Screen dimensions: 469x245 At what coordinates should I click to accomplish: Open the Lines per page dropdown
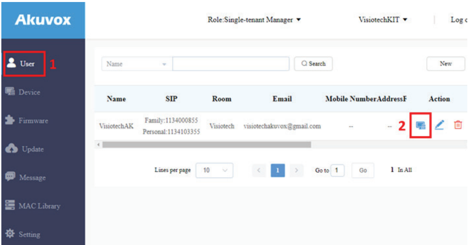click(214, 170)
